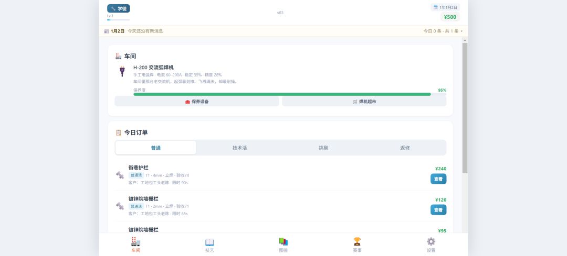Click the 普通活 tag on ¥120 order

[x=136, y=206]
